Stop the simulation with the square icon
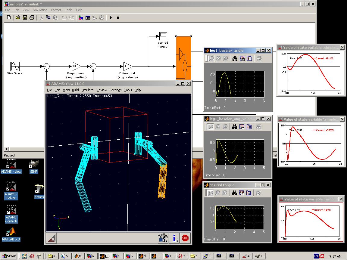The image size is (347, 260). [118, 17]
